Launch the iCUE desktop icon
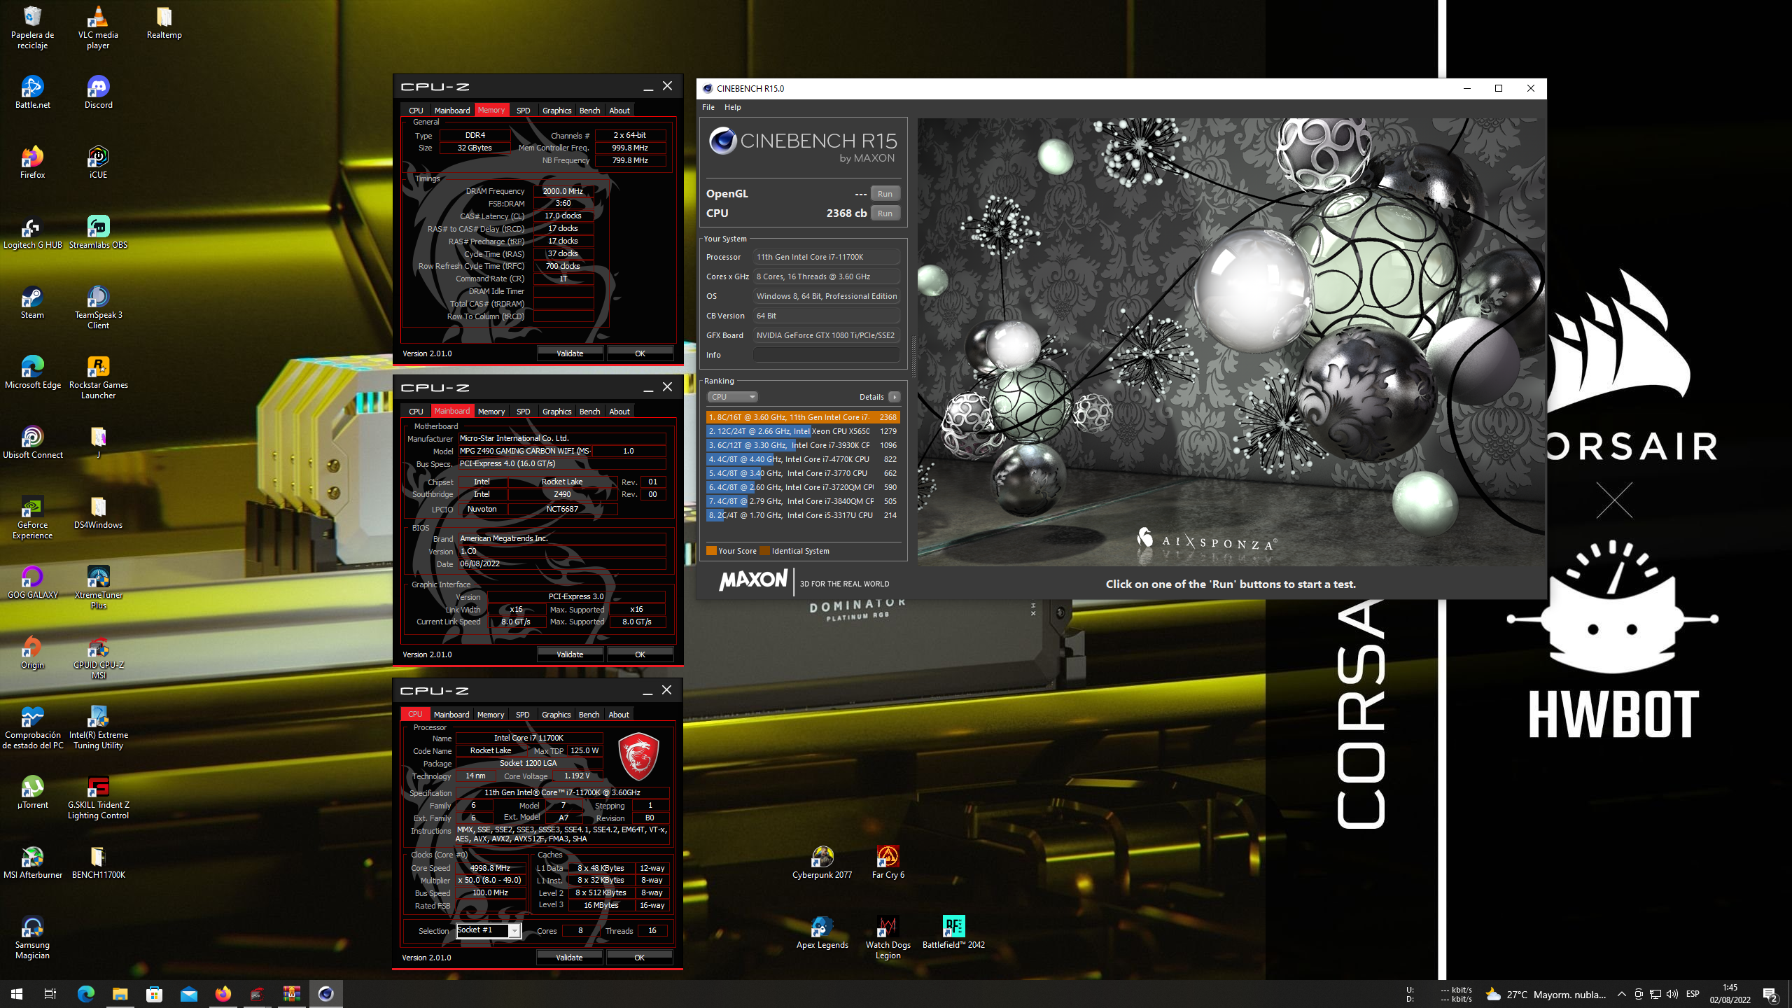Screen dimensions: 1792x1008 pos(98,162)
